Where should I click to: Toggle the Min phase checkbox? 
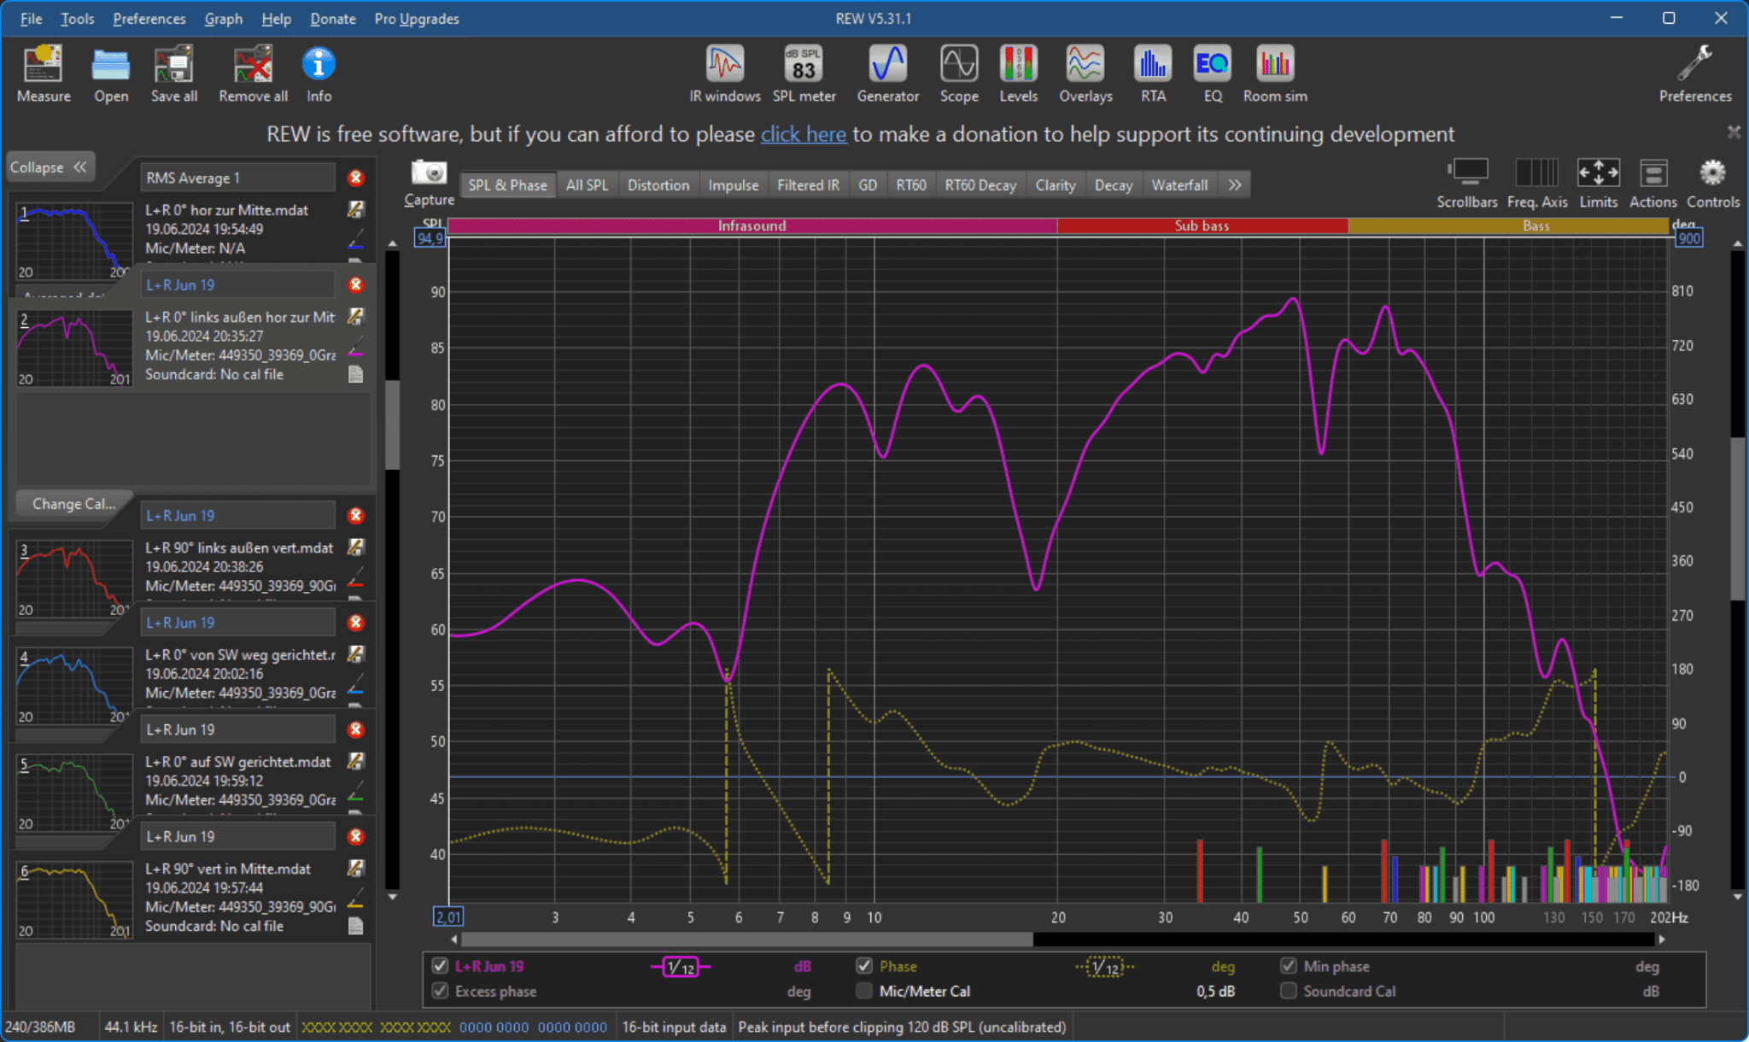pyautogui.click(x=1288, y=966)
